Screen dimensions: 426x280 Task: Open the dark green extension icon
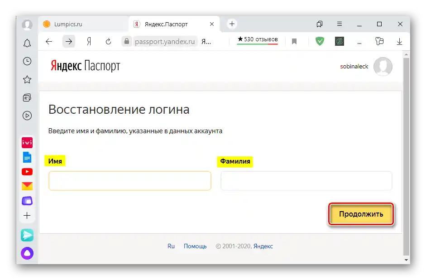point(340,41)
